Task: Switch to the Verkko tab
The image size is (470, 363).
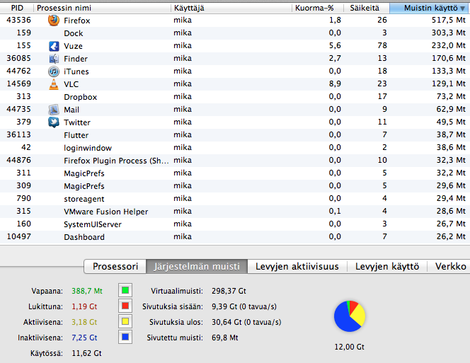Action: tap(450, 266)
